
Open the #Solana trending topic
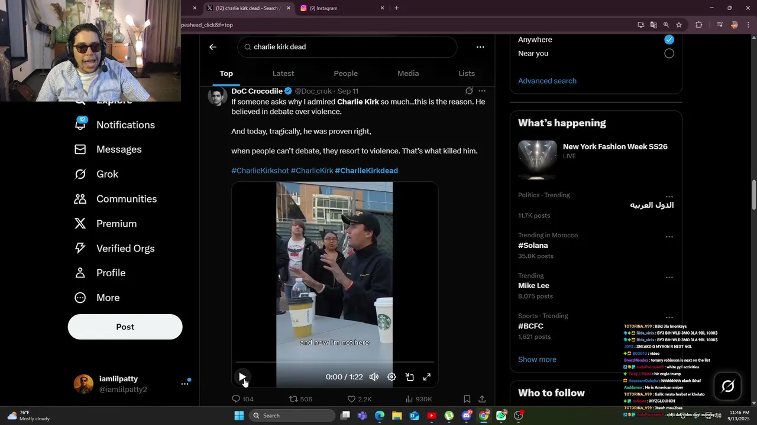pos(533,246)
